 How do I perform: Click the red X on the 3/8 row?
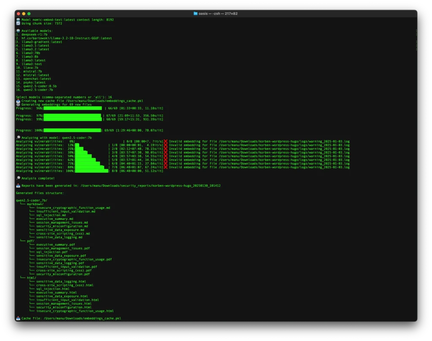[x=165, y=152]
